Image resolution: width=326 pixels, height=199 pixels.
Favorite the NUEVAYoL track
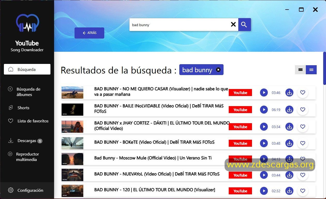coord(303,175)
